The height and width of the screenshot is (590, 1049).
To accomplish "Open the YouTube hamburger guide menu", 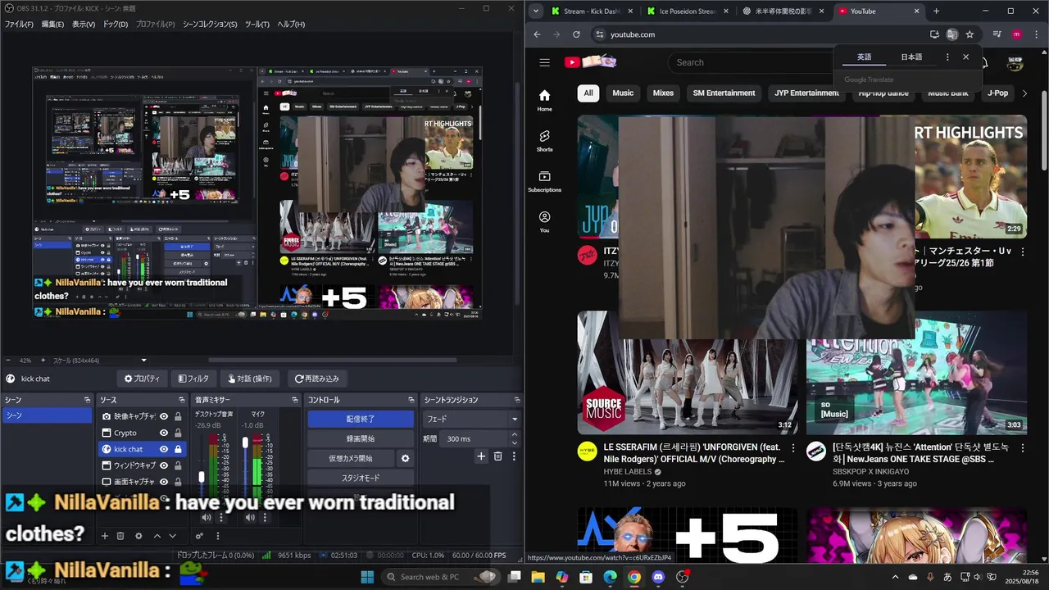I will pyautogui.click(x=544, y=62).
